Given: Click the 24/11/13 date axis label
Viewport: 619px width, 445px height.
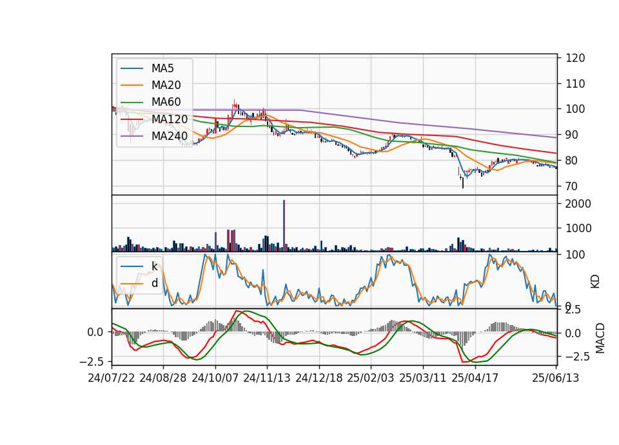Looking at the screenshot, I should [x=267, y=378].
